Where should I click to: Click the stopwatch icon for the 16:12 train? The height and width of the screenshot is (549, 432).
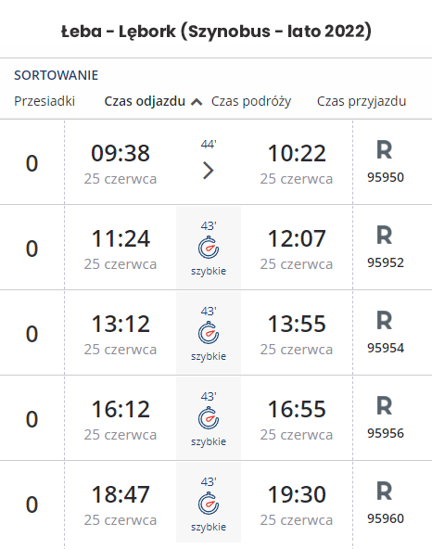point(209,418)
